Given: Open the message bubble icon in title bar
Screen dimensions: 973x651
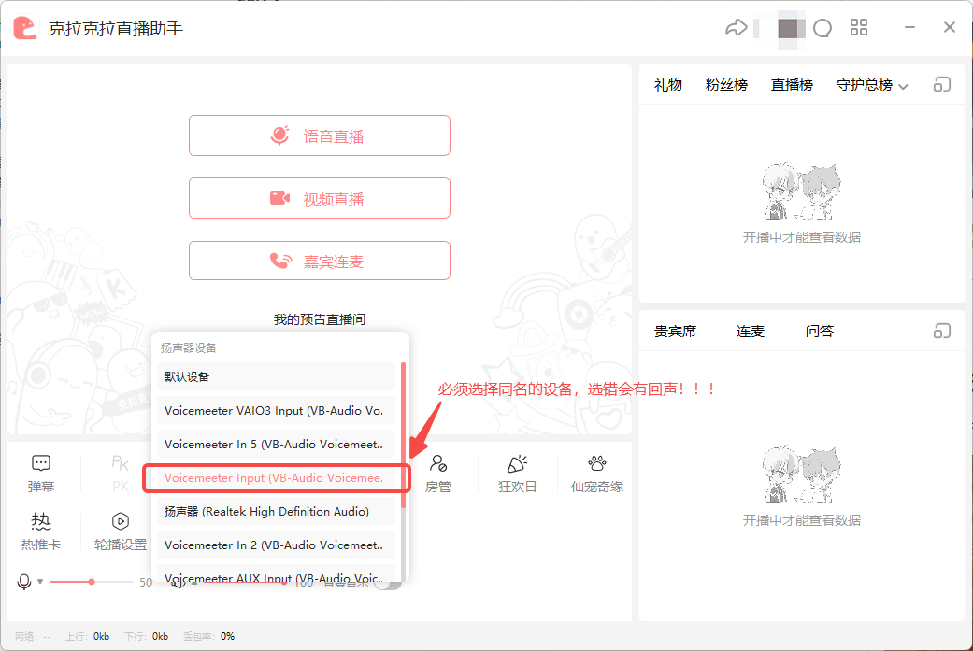Looking at the screenshot, I should (823, 28).
